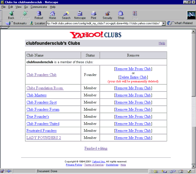Image resolution: width=196 pixels, height=174 pixels.
Task: Open Address Book from component bar icon
Action: 181,171
